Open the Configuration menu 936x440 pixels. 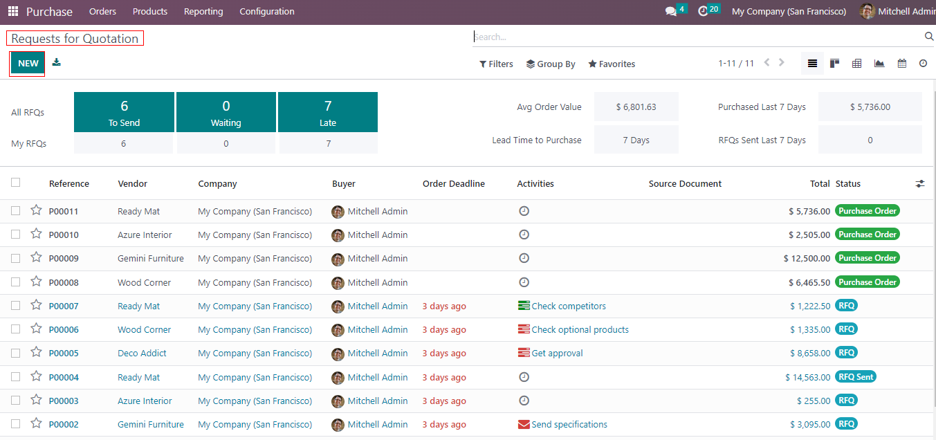tap(266, 12)
